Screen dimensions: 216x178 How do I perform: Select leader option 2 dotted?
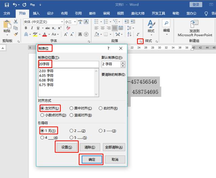pyautogui.click(x=78, y=131)
